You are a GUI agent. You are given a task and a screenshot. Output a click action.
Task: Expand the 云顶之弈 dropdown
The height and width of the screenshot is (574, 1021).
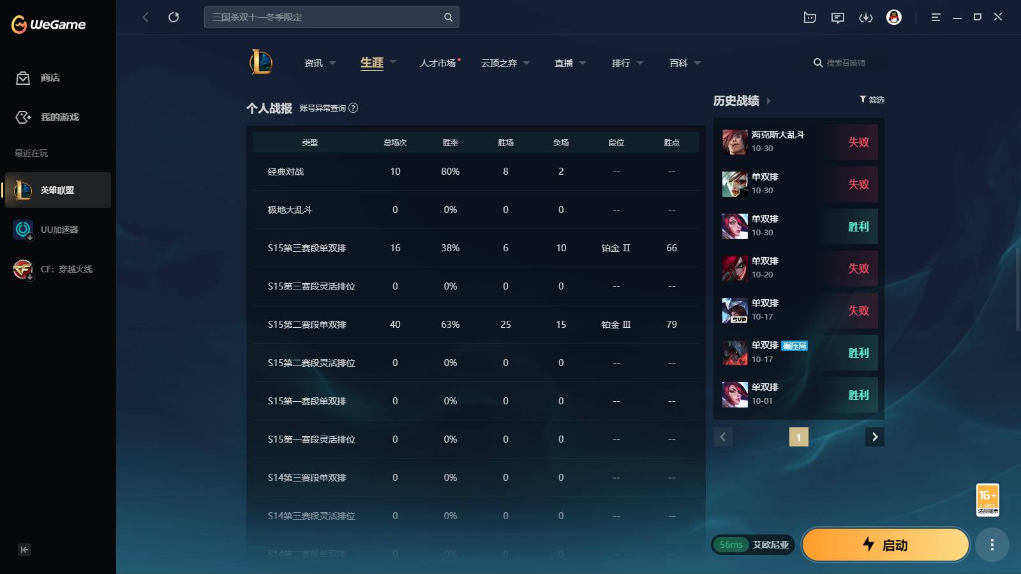pyautogui.click(x=504, y=63)
